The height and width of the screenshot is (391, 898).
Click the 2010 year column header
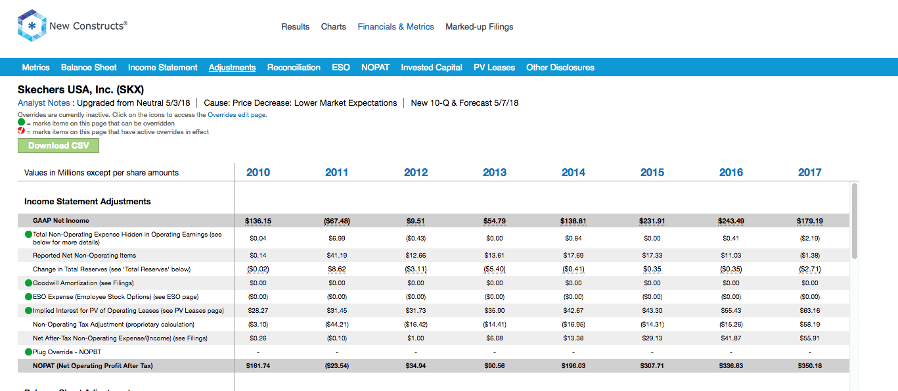coord(258,172)
